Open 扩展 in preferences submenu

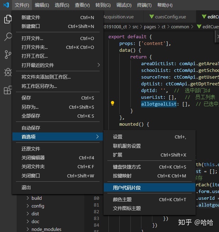coord(150,155)
